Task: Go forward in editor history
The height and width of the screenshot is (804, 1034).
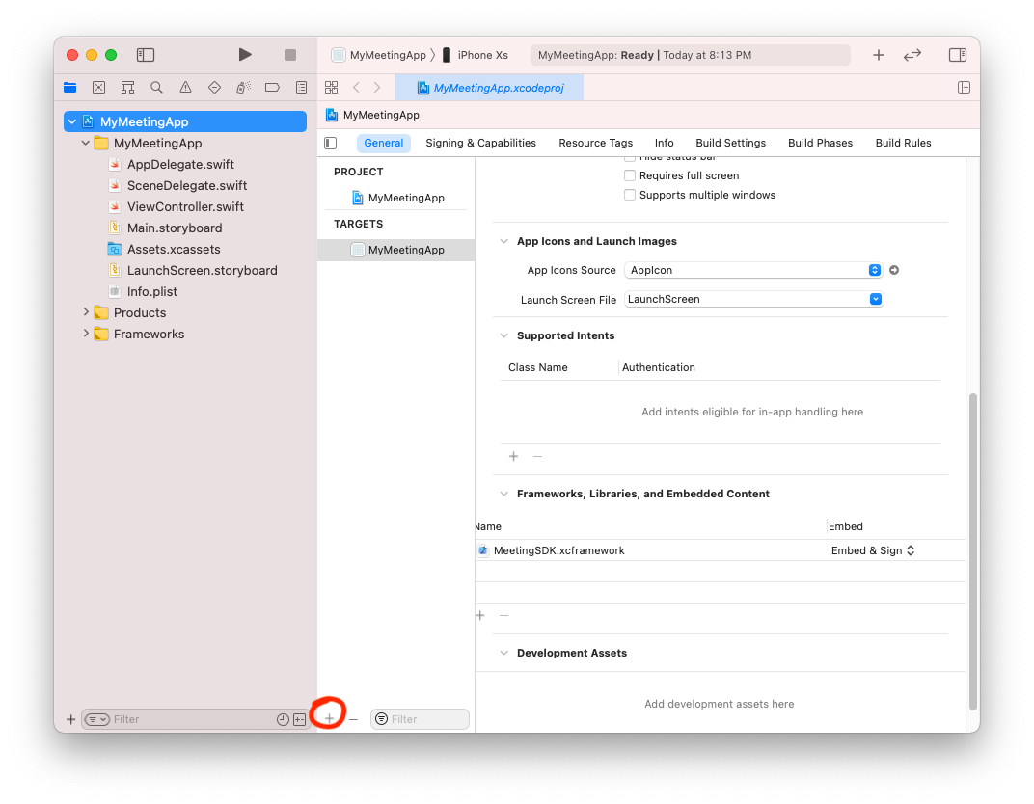Action: pos(376,87)
